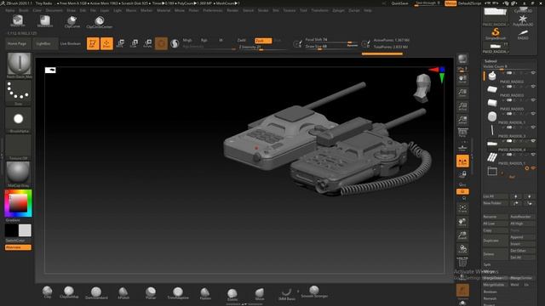Toggle the Rgb mode
The width and height of the screenshot is (545, 306).
click(x=204, y=40)
